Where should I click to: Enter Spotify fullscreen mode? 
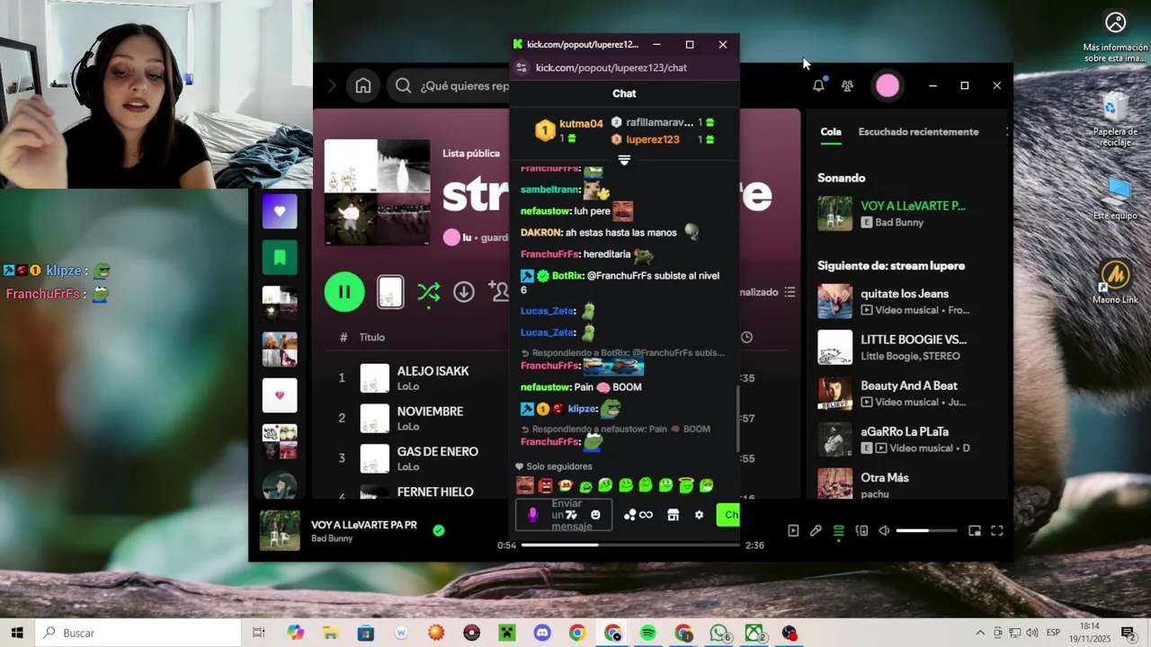[x=996, y=530]
